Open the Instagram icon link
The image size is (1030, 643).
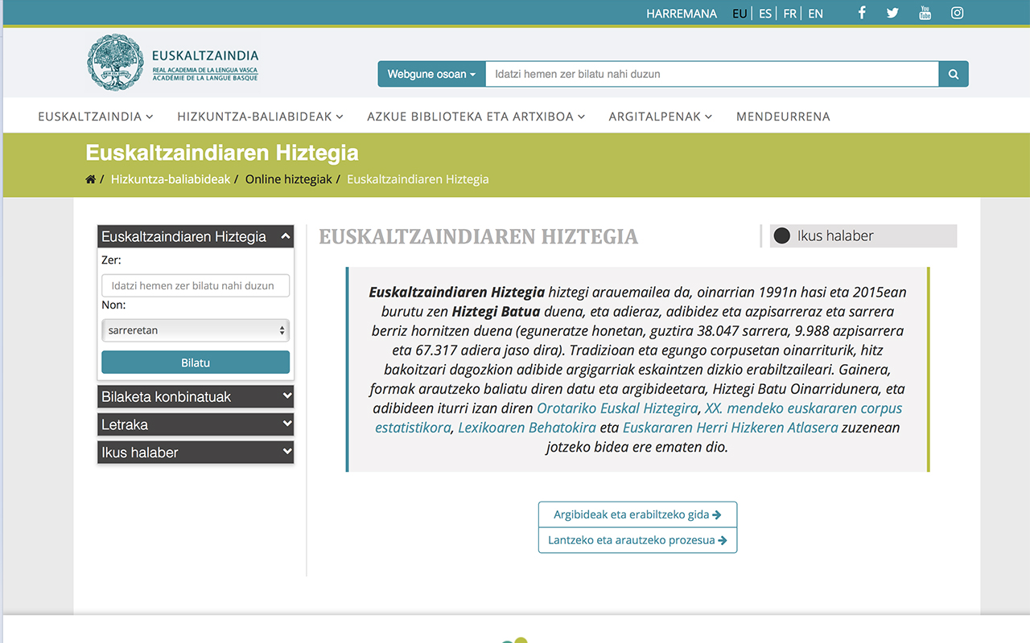957,13
